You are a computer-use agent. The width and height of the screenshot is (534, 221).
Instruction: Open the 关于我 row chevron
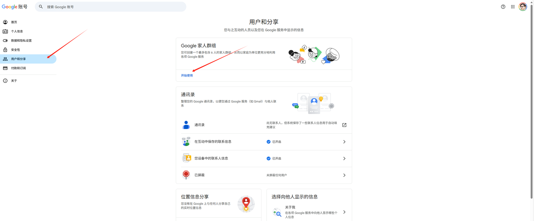344,212
